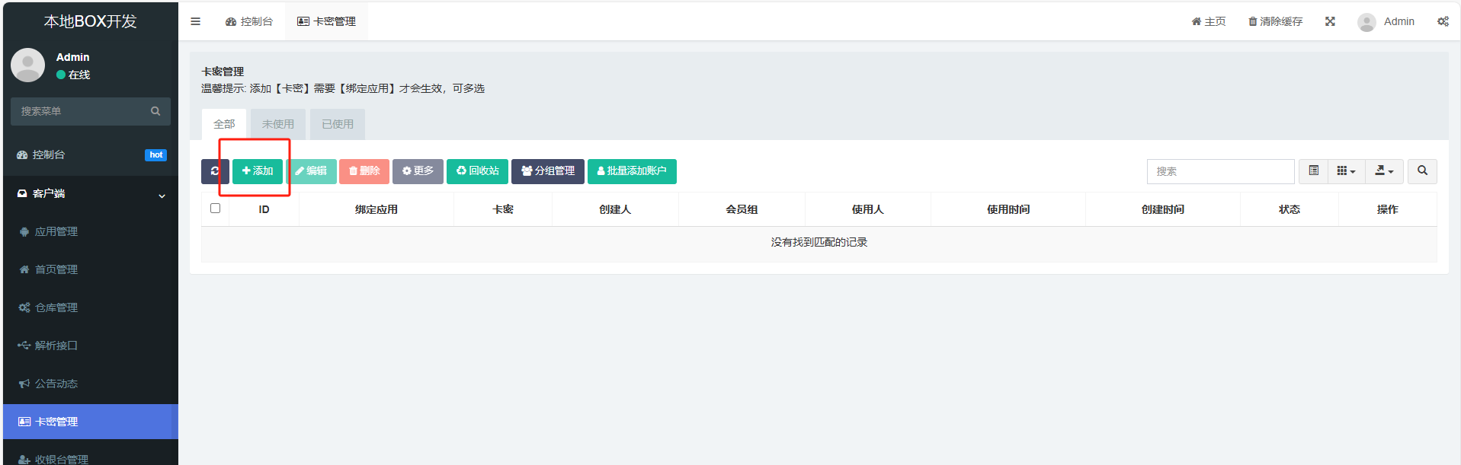1461x465 pixels.
Task: Switch to the 已使用 tab
Action: 338,124
